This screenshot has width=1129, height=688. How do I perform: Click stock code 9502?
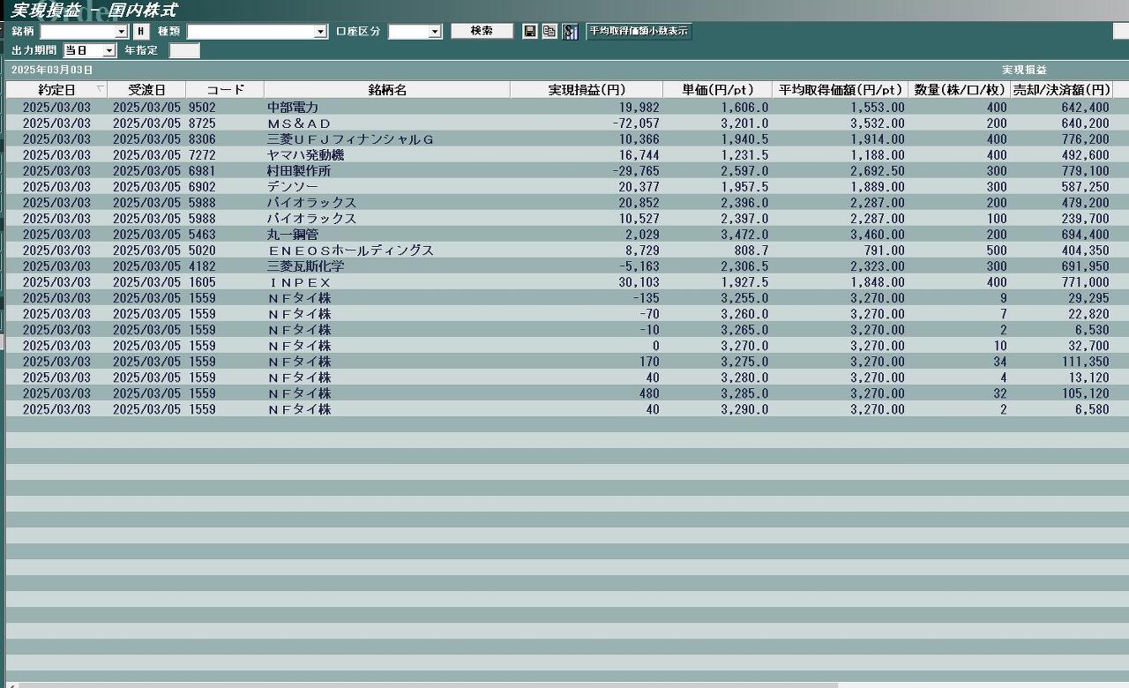point(202,108)
